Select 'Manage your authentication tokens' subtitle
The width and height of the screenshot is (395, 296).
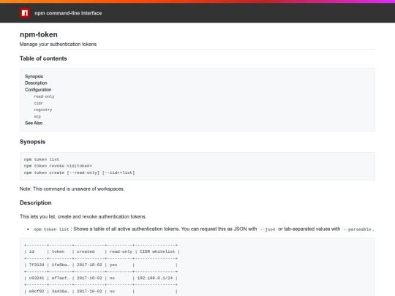coord(59,45)
